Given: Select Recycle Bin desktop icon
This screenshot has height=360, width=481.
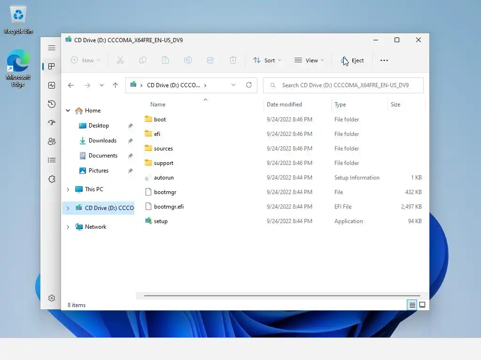Looking at the screenshot, I should 18,20.
